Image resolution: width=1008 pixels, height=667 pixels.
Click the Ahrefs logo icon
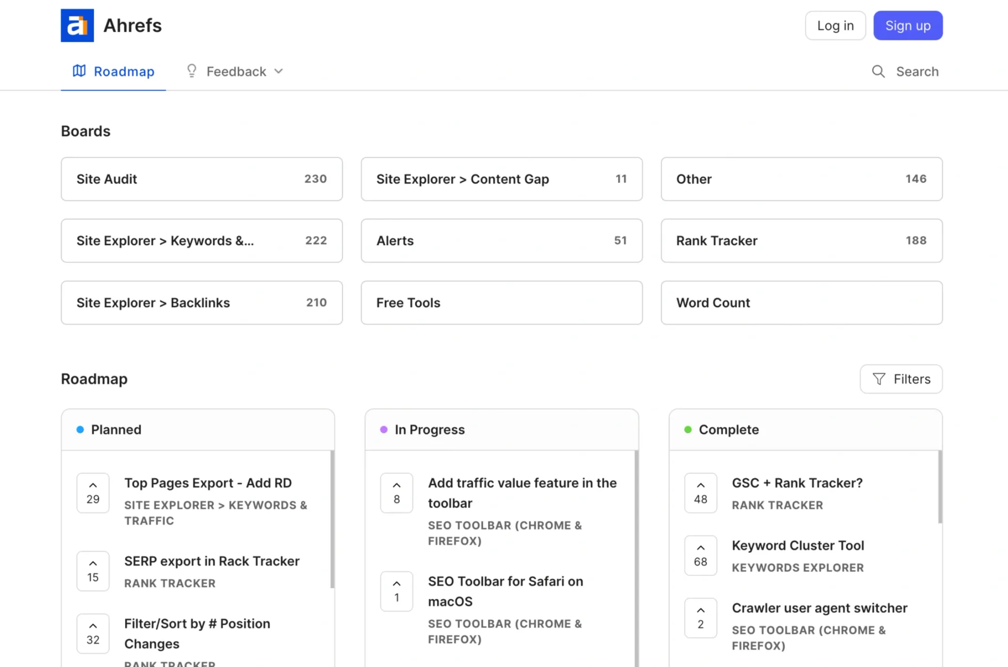(x=77, y=25)
